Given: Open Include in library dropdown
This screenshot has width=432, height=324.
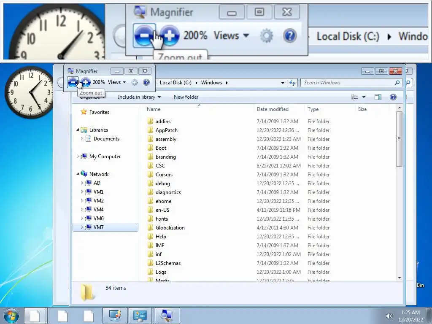Looking at the screenshot, I should (139, 97).
